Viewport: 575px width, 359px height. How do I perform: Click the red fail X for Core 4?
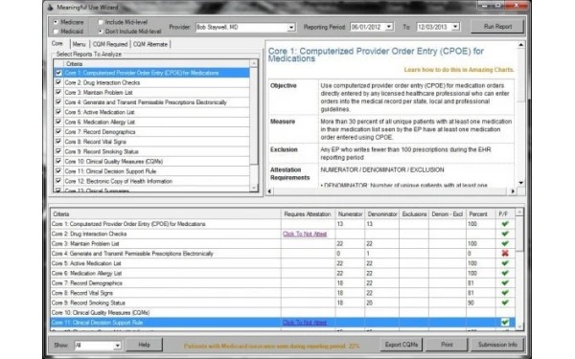coord(505,253)
